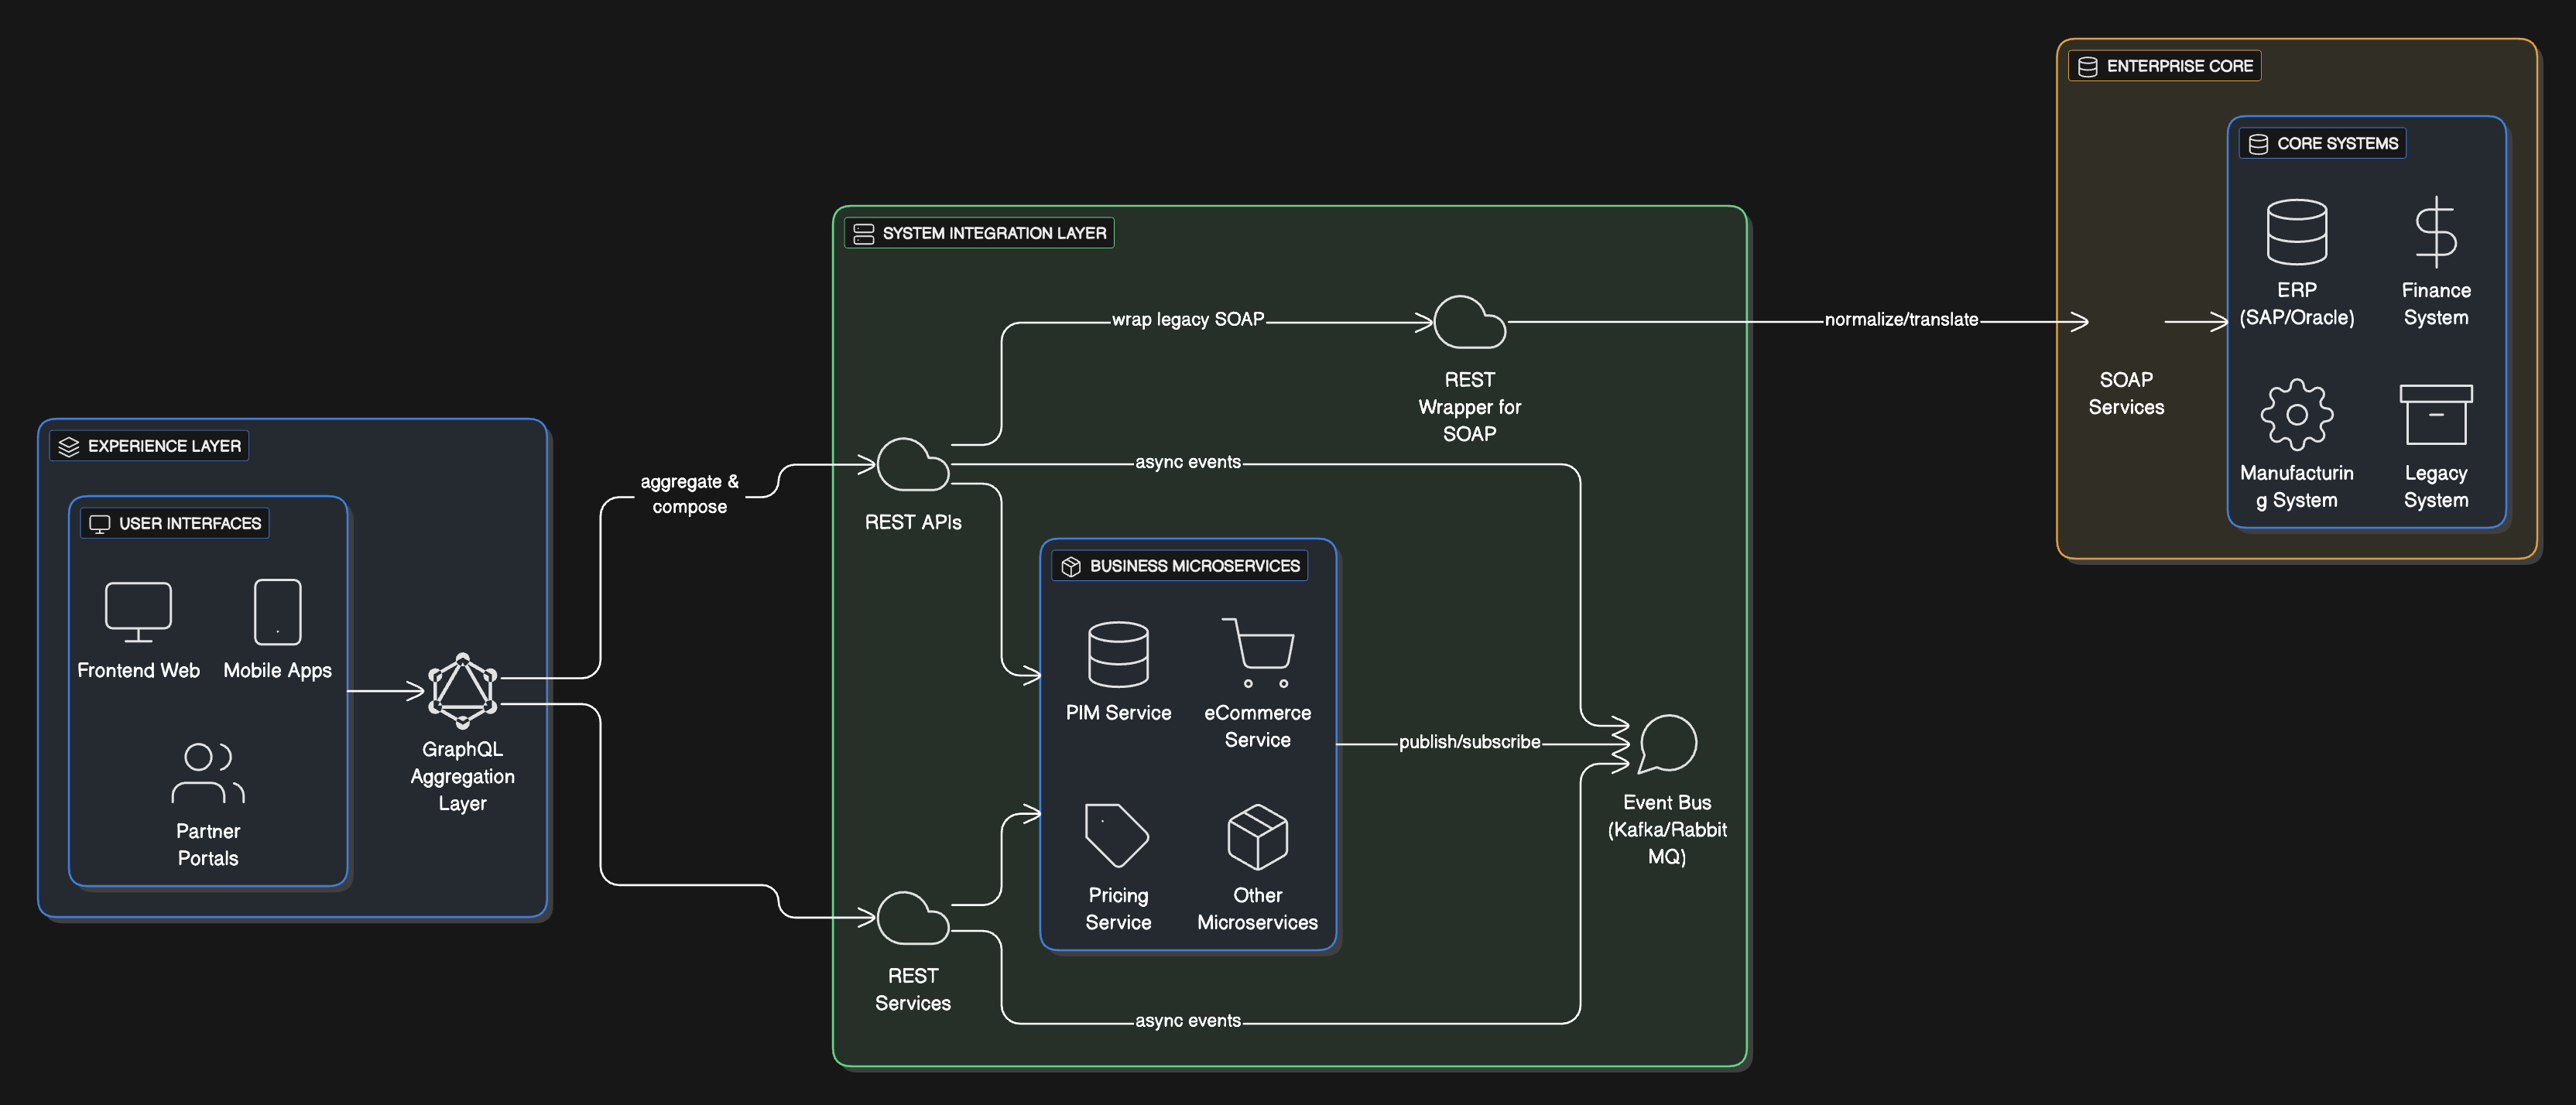Click the 'wrap legacy SOAP' edge label
2576x1105 pixels.
tap(1188, 320)
